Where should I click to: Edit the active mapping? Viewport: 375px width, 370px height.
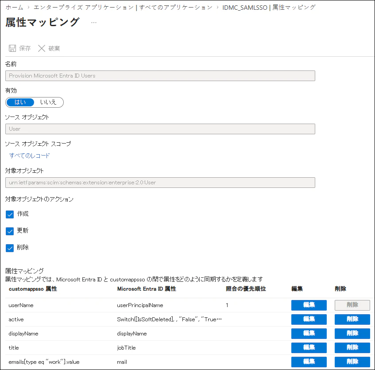(x=309, y=319)
